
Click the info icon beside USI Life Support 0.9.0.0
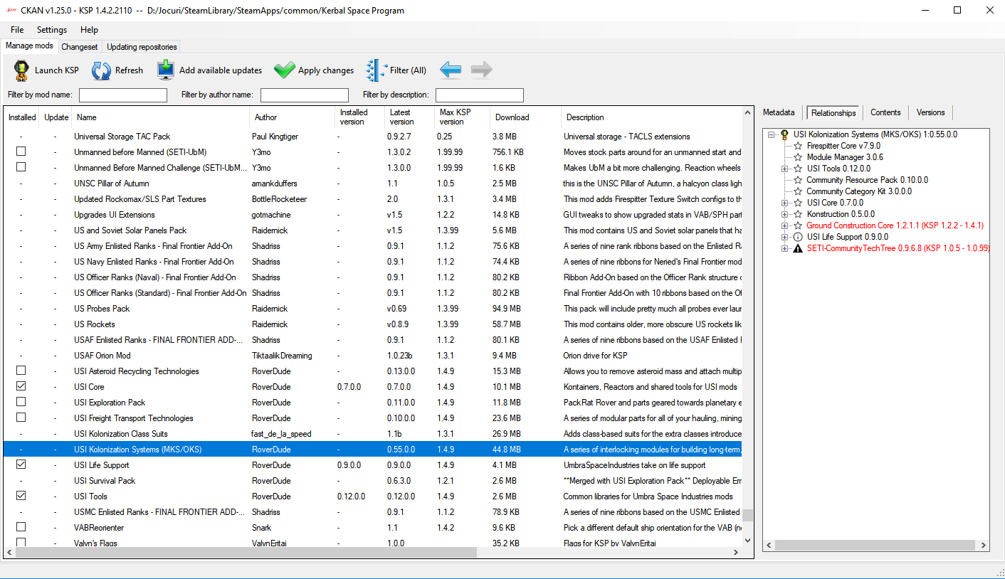(x=798, y=237)
